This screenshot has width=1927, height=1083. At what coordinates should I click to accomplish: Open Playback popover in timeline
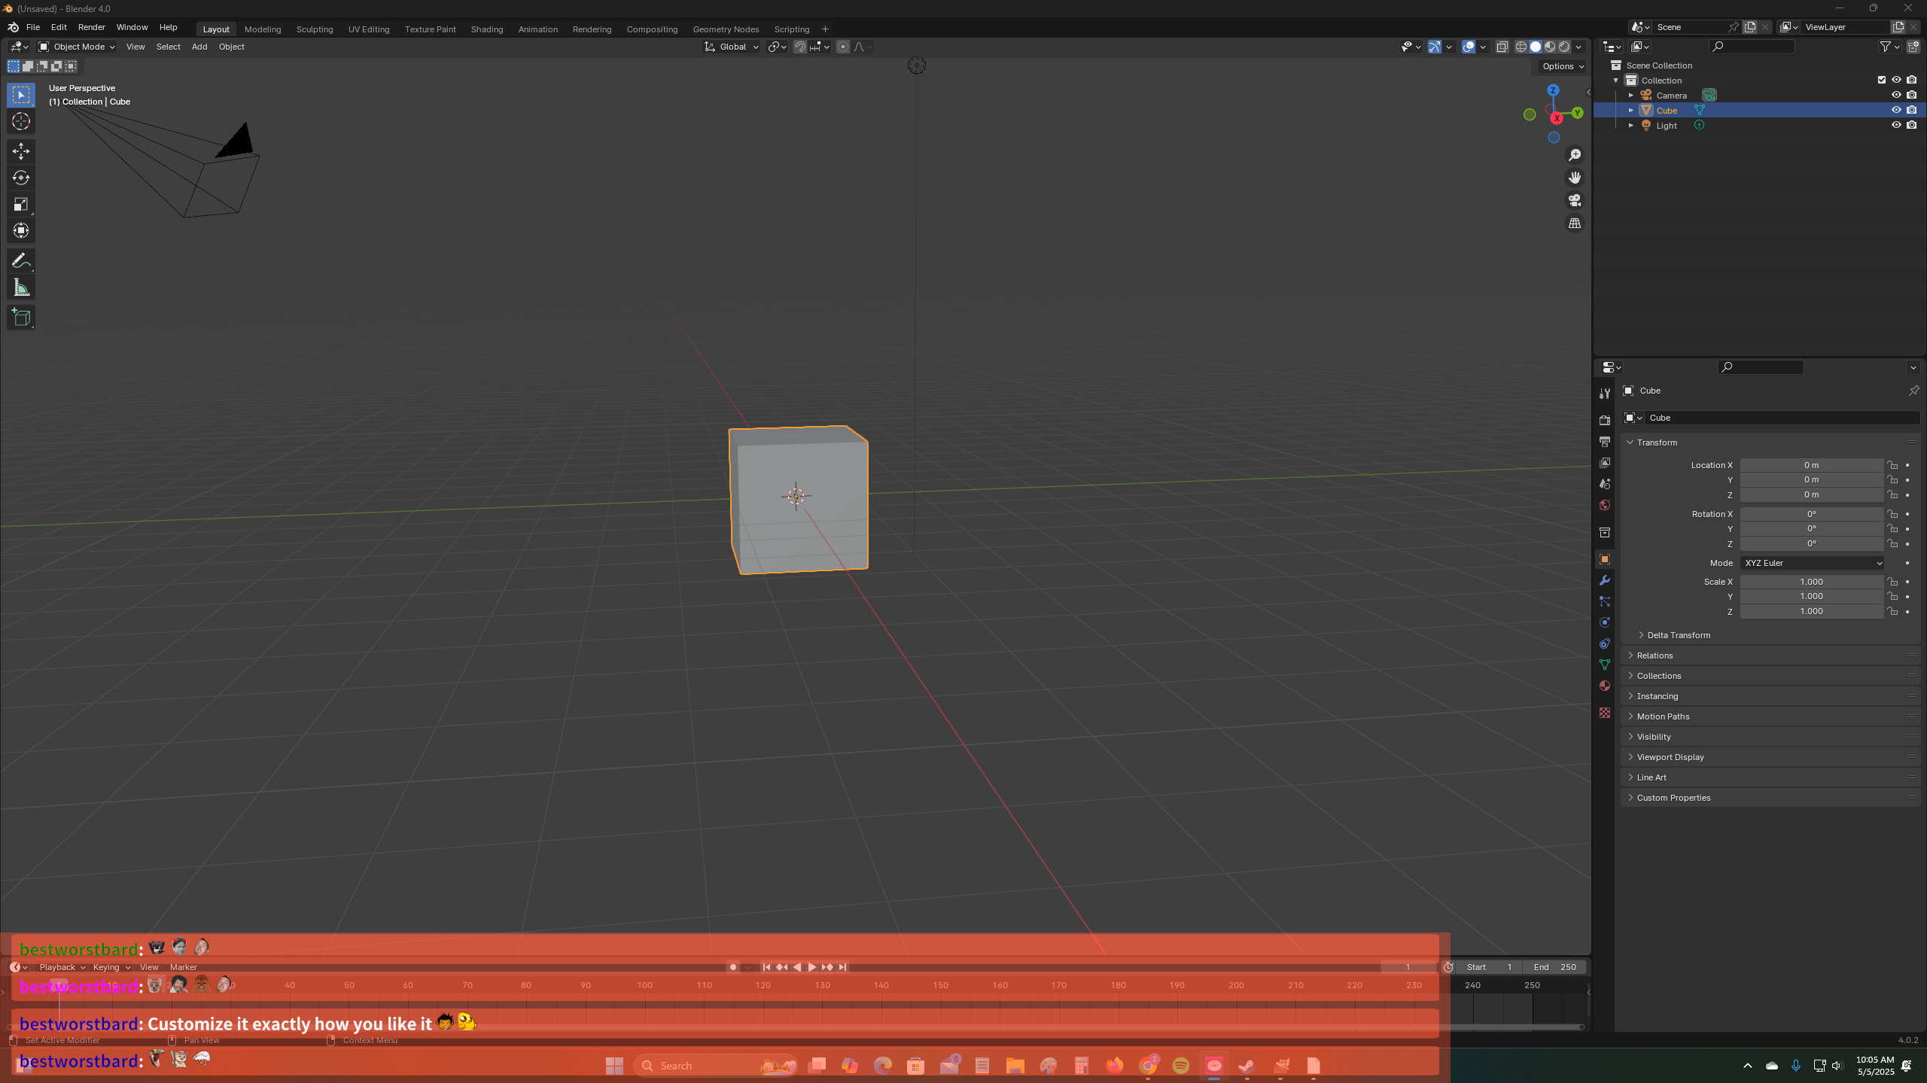coord(62,967)
